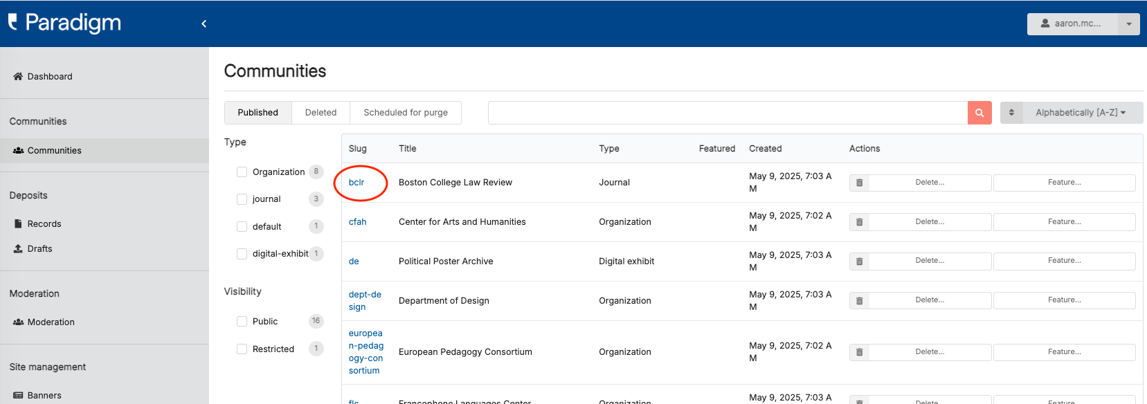Click the Boston College Law Review title

[455, 183]
